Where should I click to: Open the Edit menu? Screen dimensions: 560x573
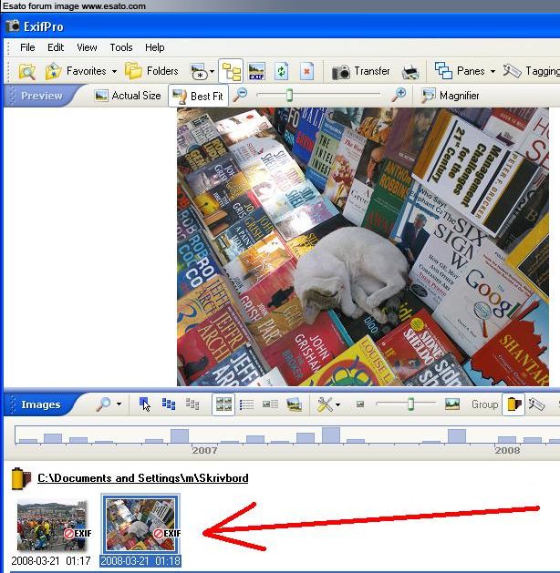(x=56, y=47)
